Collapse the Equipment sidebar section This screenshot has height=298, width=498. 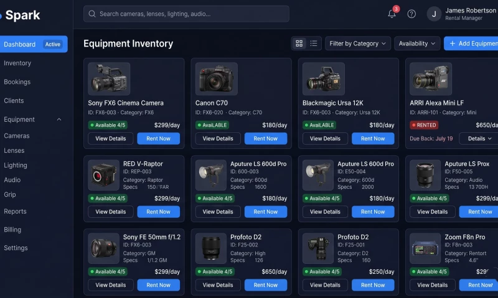pos(59,119)
